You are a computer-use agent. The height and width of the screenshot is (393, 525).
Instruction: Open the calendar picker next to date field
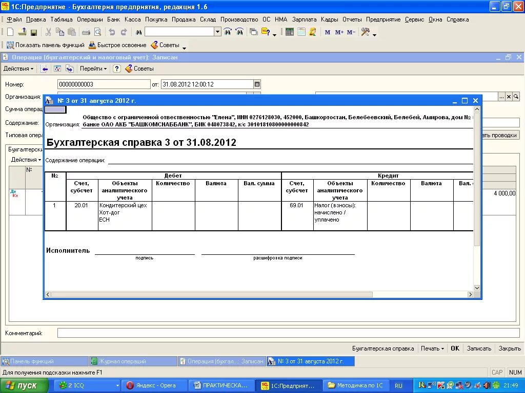point(257,84)
